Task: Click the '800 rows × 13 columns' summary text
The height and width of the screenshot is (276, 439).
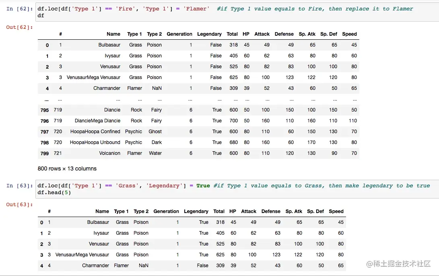Action: (x=67, y=168)
